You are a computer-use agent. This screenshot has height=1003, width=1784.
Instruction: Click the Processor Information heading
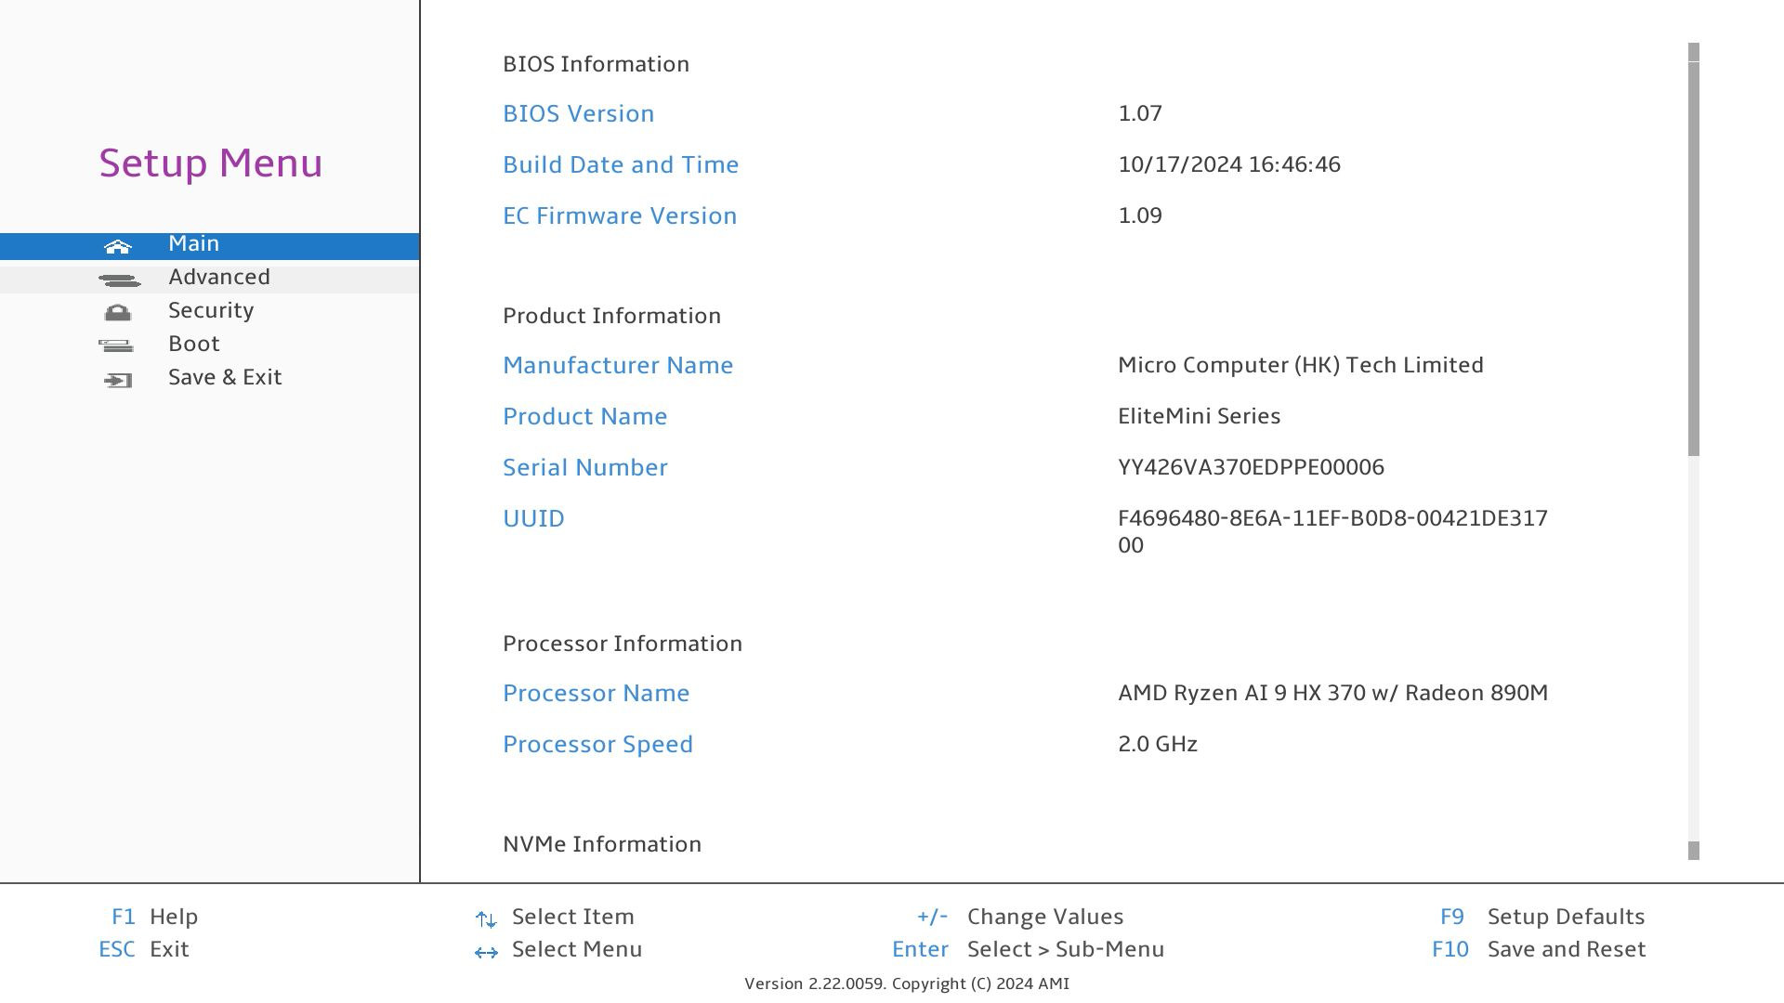pyautogui.click(x=622, y=644)
